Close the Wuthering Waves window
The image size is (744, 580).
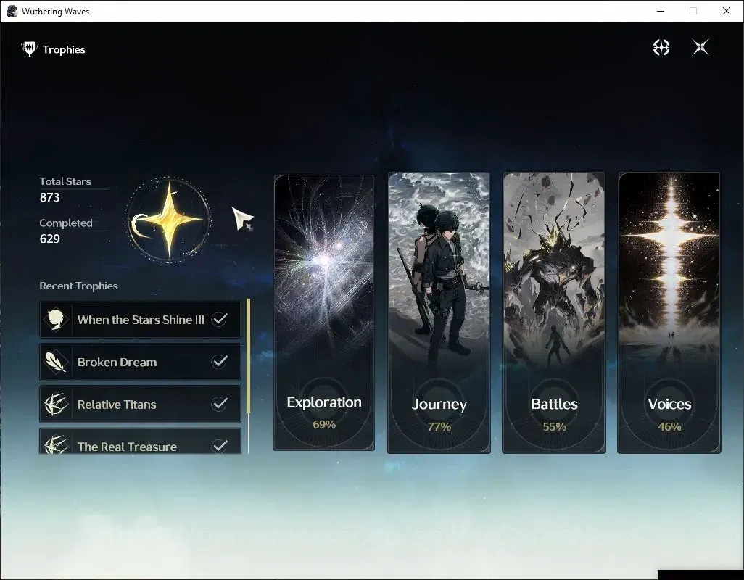(727, 11)
